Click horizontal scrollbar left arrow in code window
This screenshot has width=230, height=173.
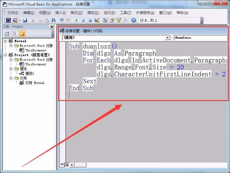click(72, 165)
